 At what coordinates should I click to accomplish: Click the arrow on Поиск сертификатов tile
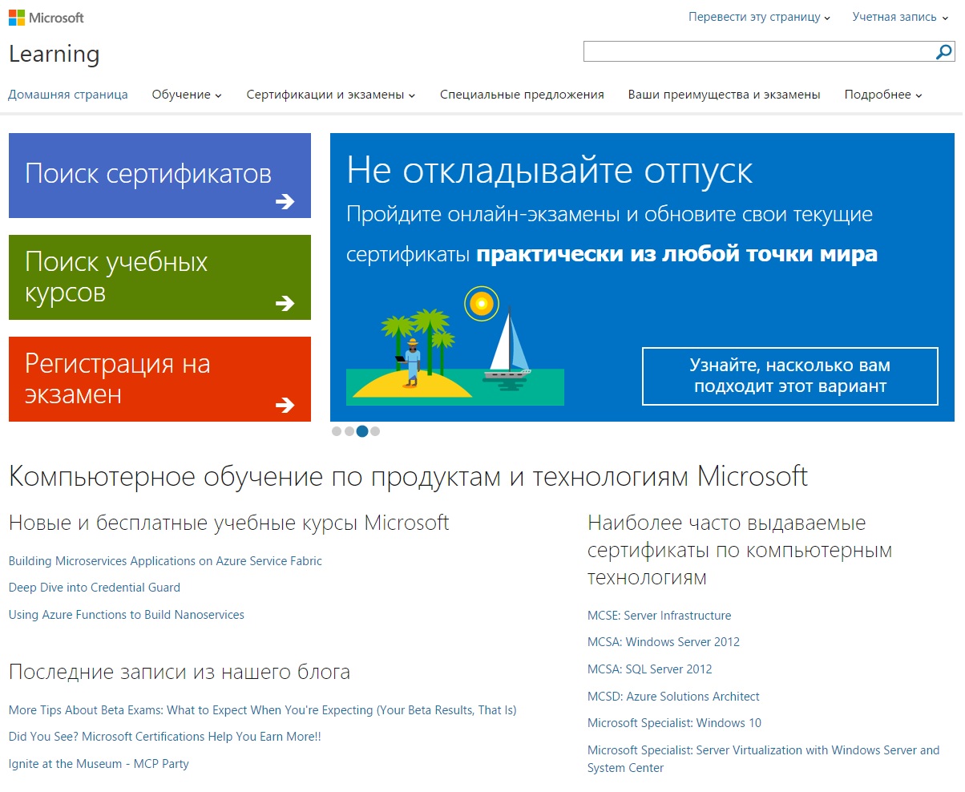tap(285, 201)
